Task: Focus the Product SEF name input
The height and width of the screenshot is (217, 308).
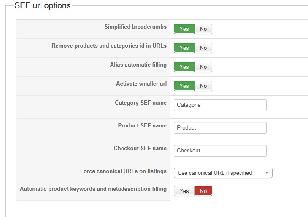Action: point(220,128)
